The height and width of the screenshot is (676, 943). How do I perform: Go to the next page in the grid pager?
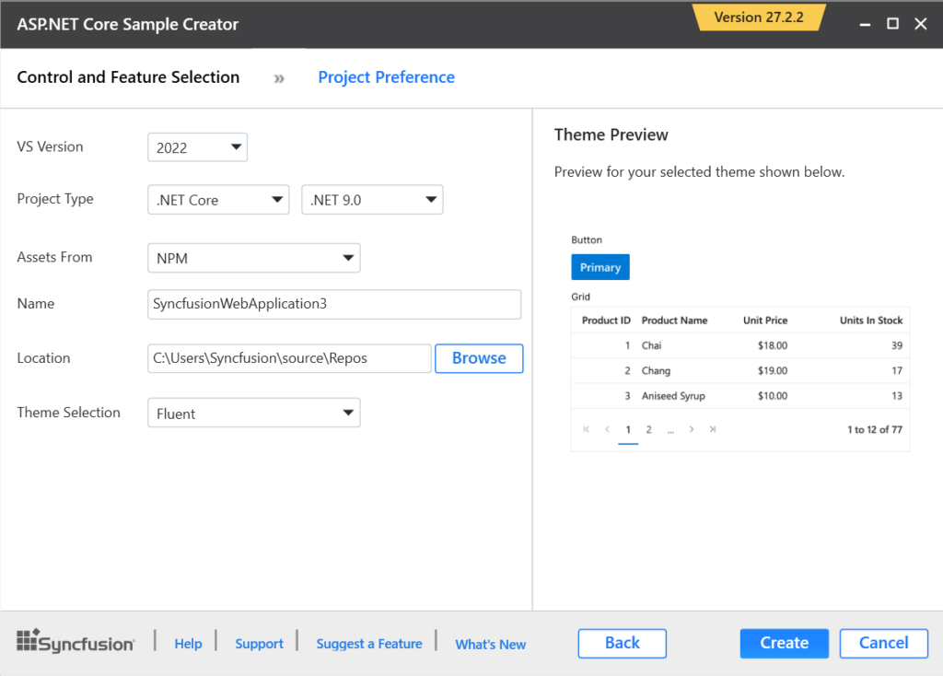(x=691, y=429)
